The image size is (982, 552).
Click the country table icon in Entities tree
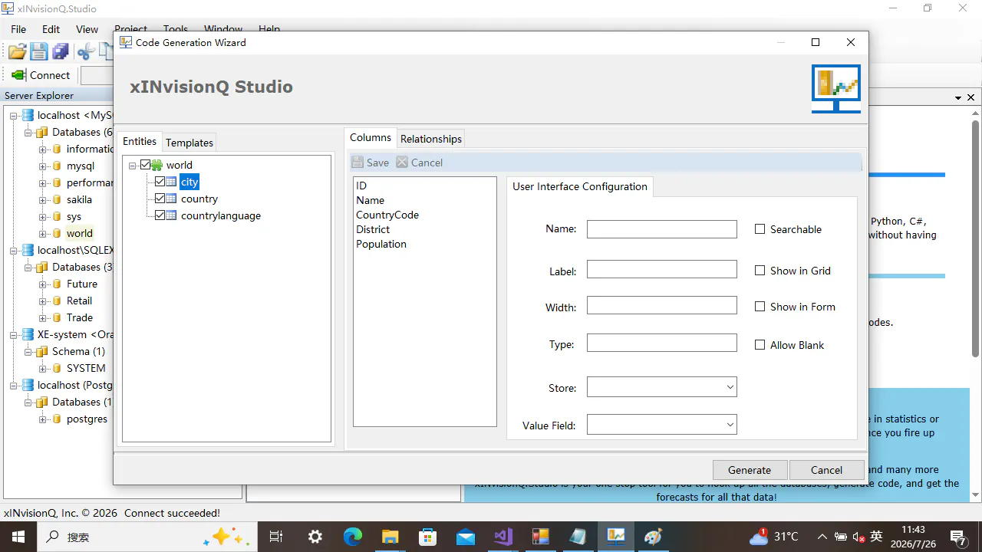tap(171, 199)
